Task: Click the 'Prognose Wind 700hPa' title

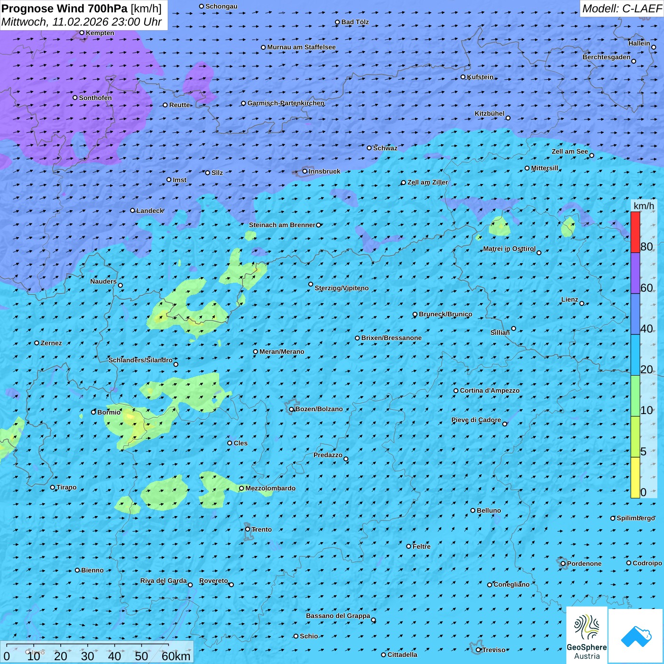Action: click(x=65, y=9)
